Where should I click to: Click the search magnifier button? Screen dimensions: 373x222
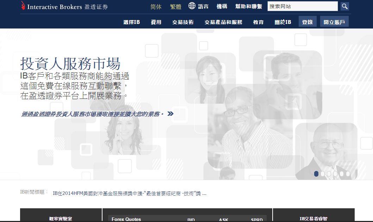pyautogui.click(x=345, y=6)
